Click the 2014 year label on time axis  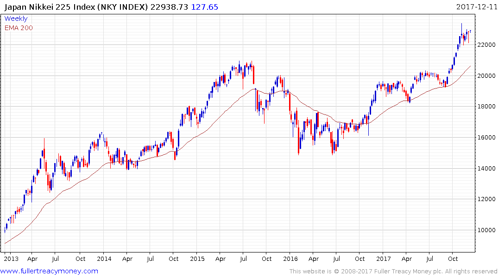pyautogui.click(x=104, y=259)
